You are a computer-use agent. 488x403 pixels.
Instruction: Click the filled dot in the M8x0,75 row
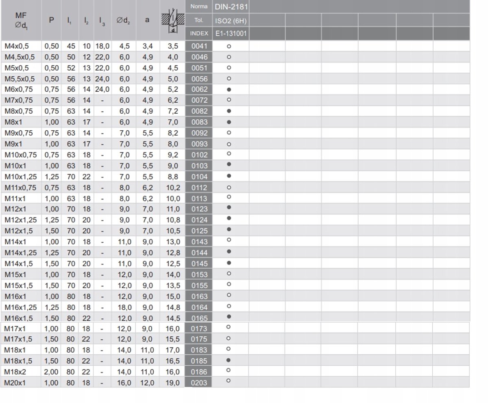click(229, 111)
